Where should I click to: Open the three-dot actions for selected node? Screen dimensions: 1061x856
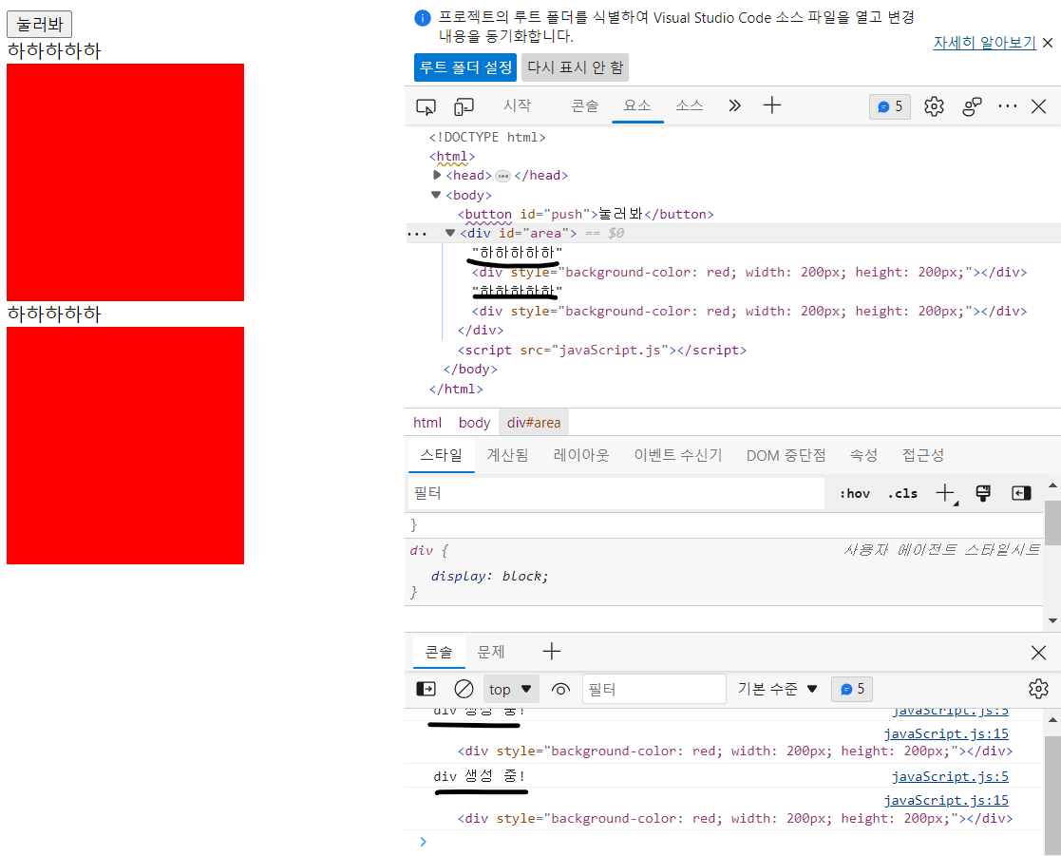(417, 234)
